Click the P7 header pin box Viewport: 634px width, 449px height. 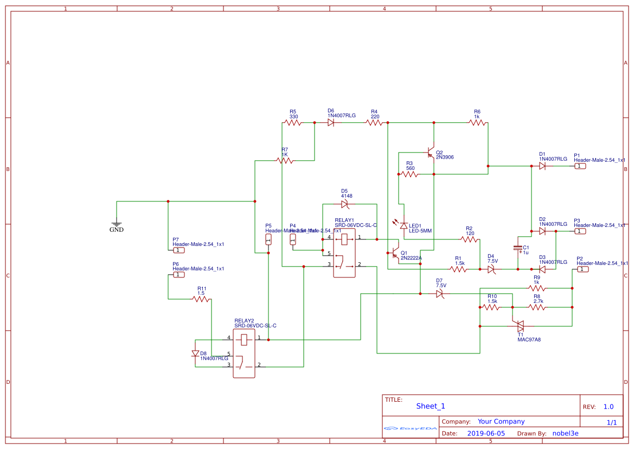[179, 250]
